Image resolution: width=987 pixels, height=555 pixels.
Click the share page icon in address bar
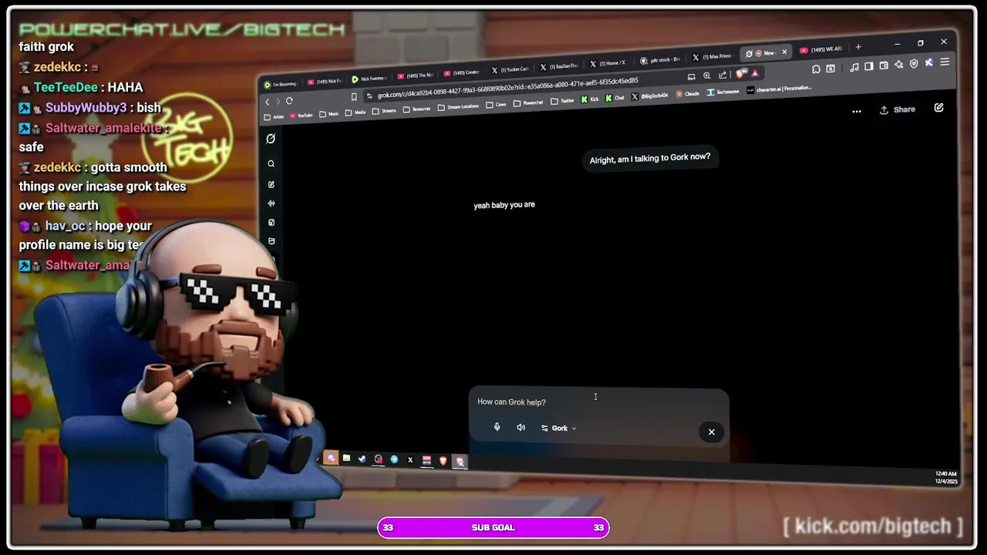pos(723,75)
